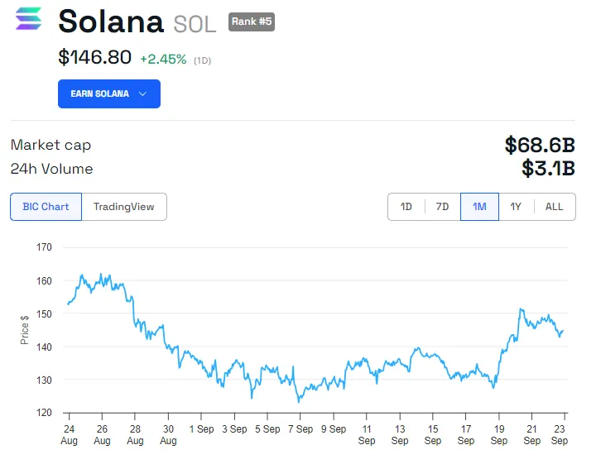Open the Earn Solana dropdown

click(108, 94)
